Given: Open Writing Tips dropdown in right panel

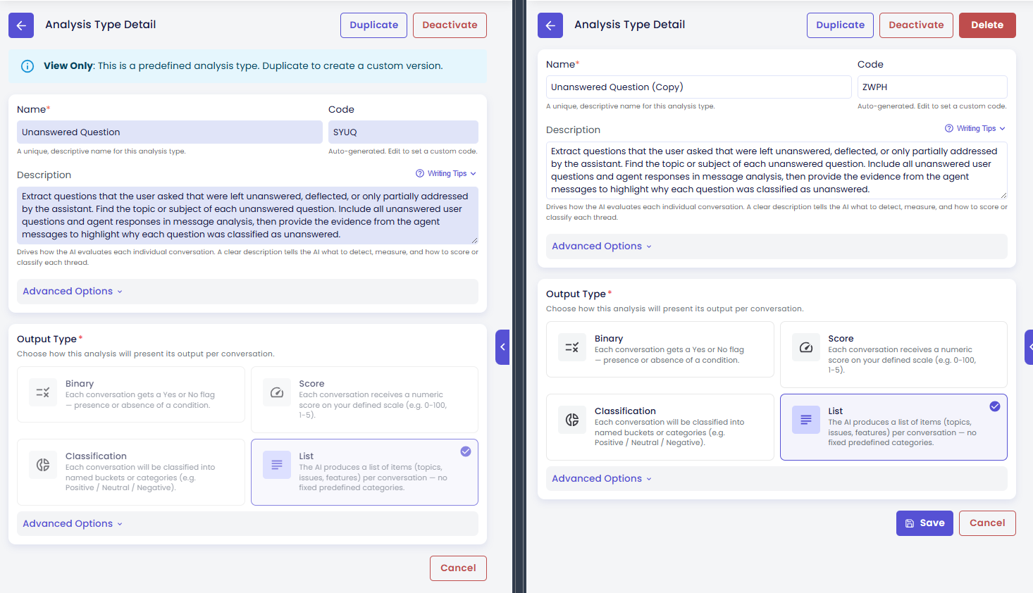Looking at the screenshot, I should tap(976, 128).
